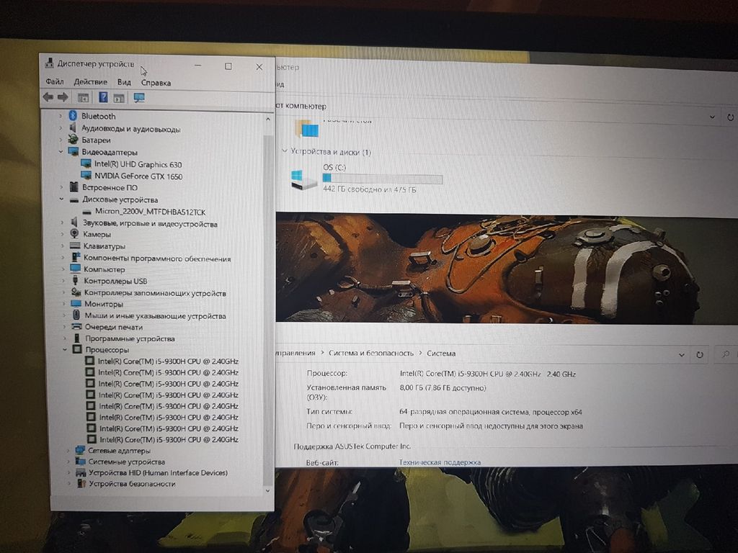The height and width of the screenshot is (553, 738).
Task: Click the monitor scan-hardware toolbar icon
Action: click(139, 98)
